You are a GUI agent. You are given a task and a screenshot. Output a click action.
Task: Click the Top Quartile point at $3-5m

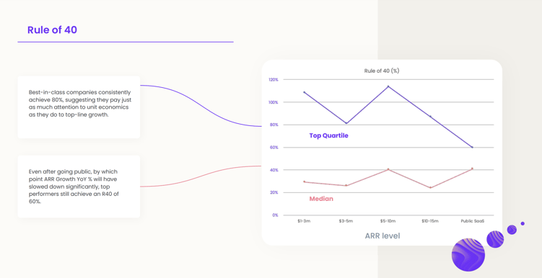click(x=346, y=123)
